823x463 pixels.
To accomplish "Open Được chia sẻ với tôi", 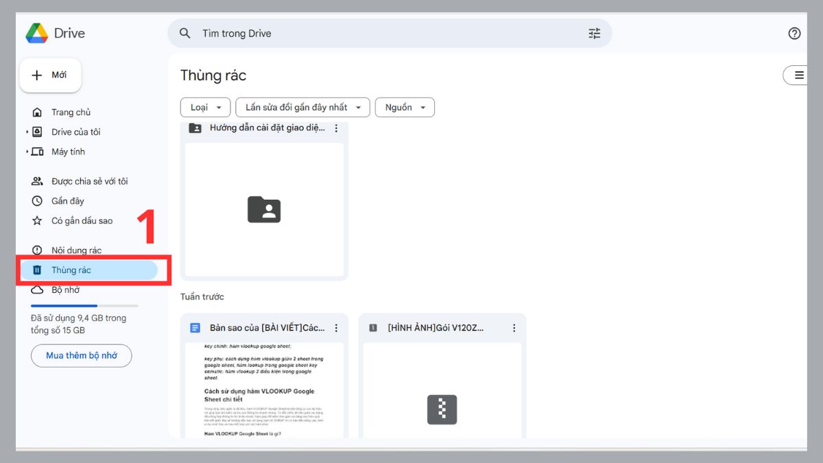I will click(89, 181).
